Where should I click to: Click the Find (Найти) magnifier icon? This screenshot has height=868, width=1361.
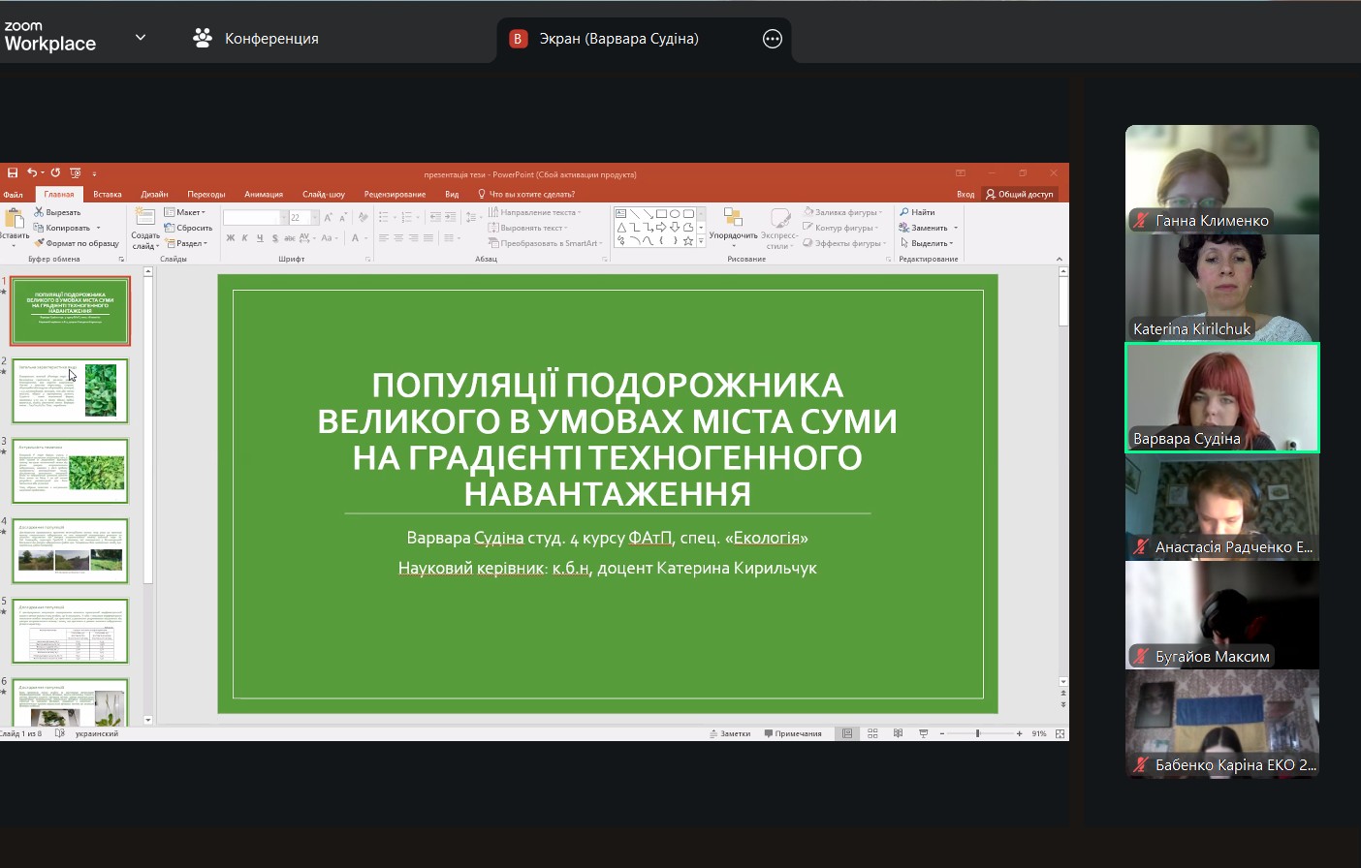pos(904,212)
